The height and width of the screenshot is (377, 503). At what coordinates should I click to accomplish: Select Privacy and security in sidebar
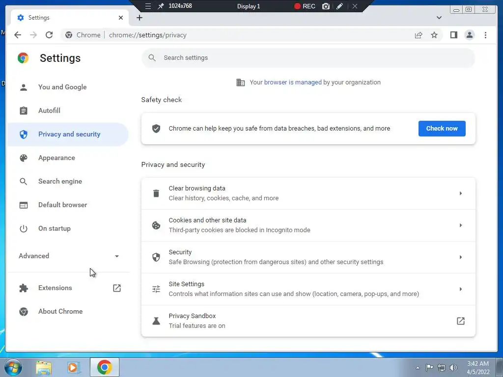click(x=67, y=135)
